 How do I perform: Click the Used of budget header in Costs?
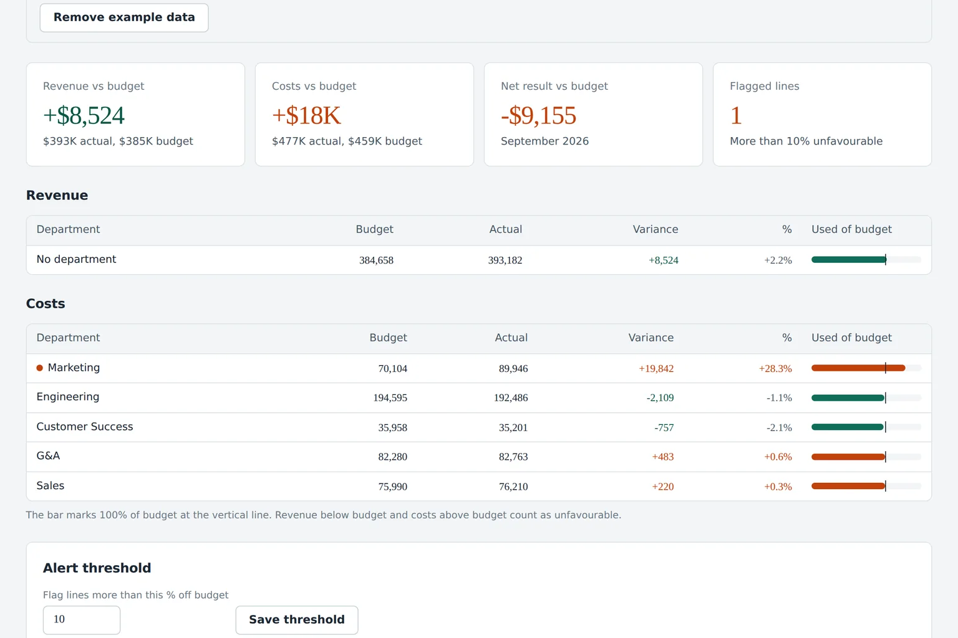pos(851,338)
